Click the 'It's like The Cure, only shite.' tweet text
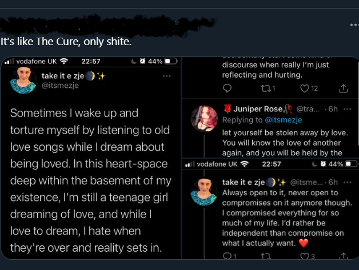The image size is (359, 270). click(66, 42)
